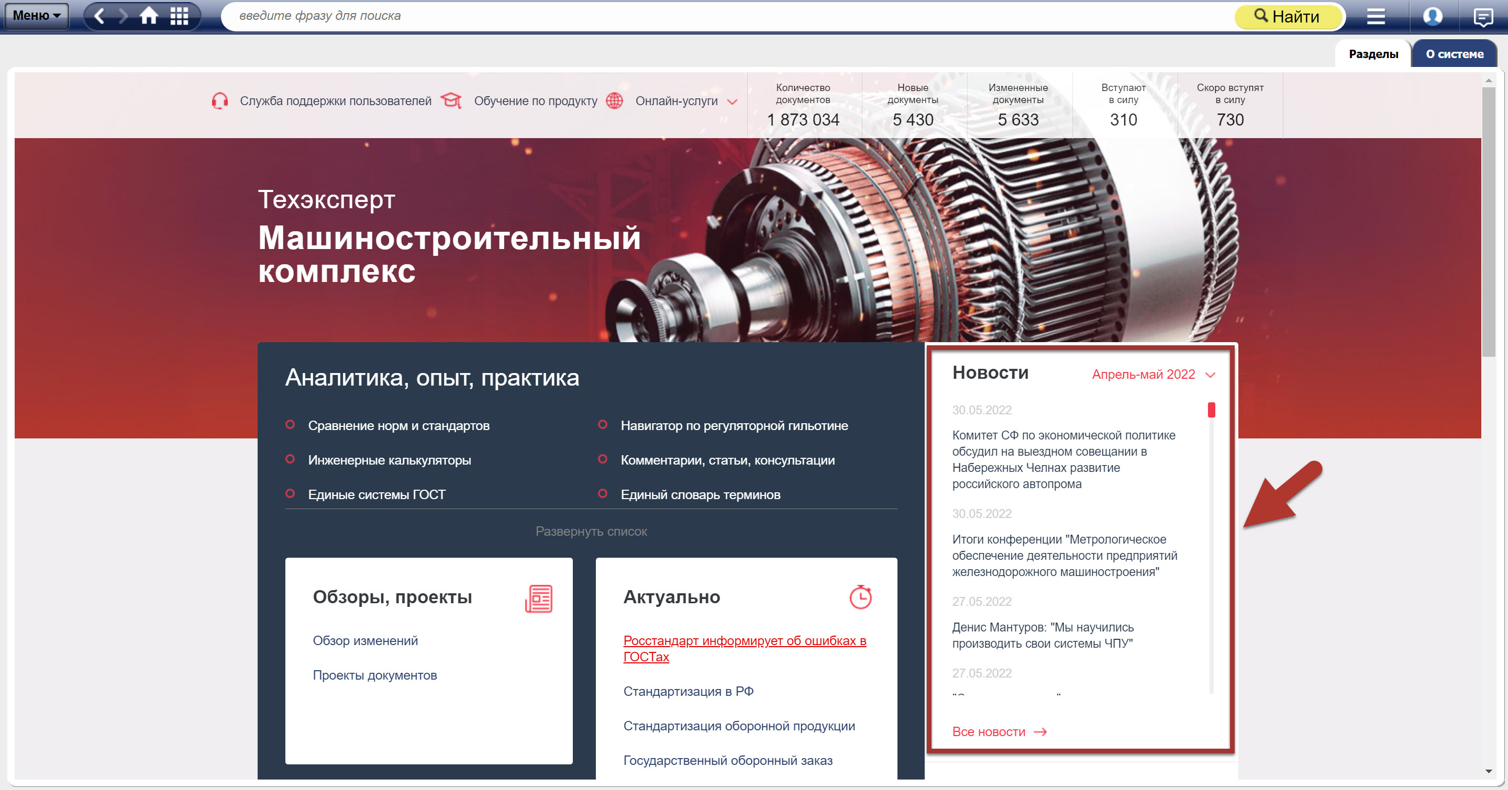
Task: Open Инженерные калькуляторы
Action: point(389,460)
